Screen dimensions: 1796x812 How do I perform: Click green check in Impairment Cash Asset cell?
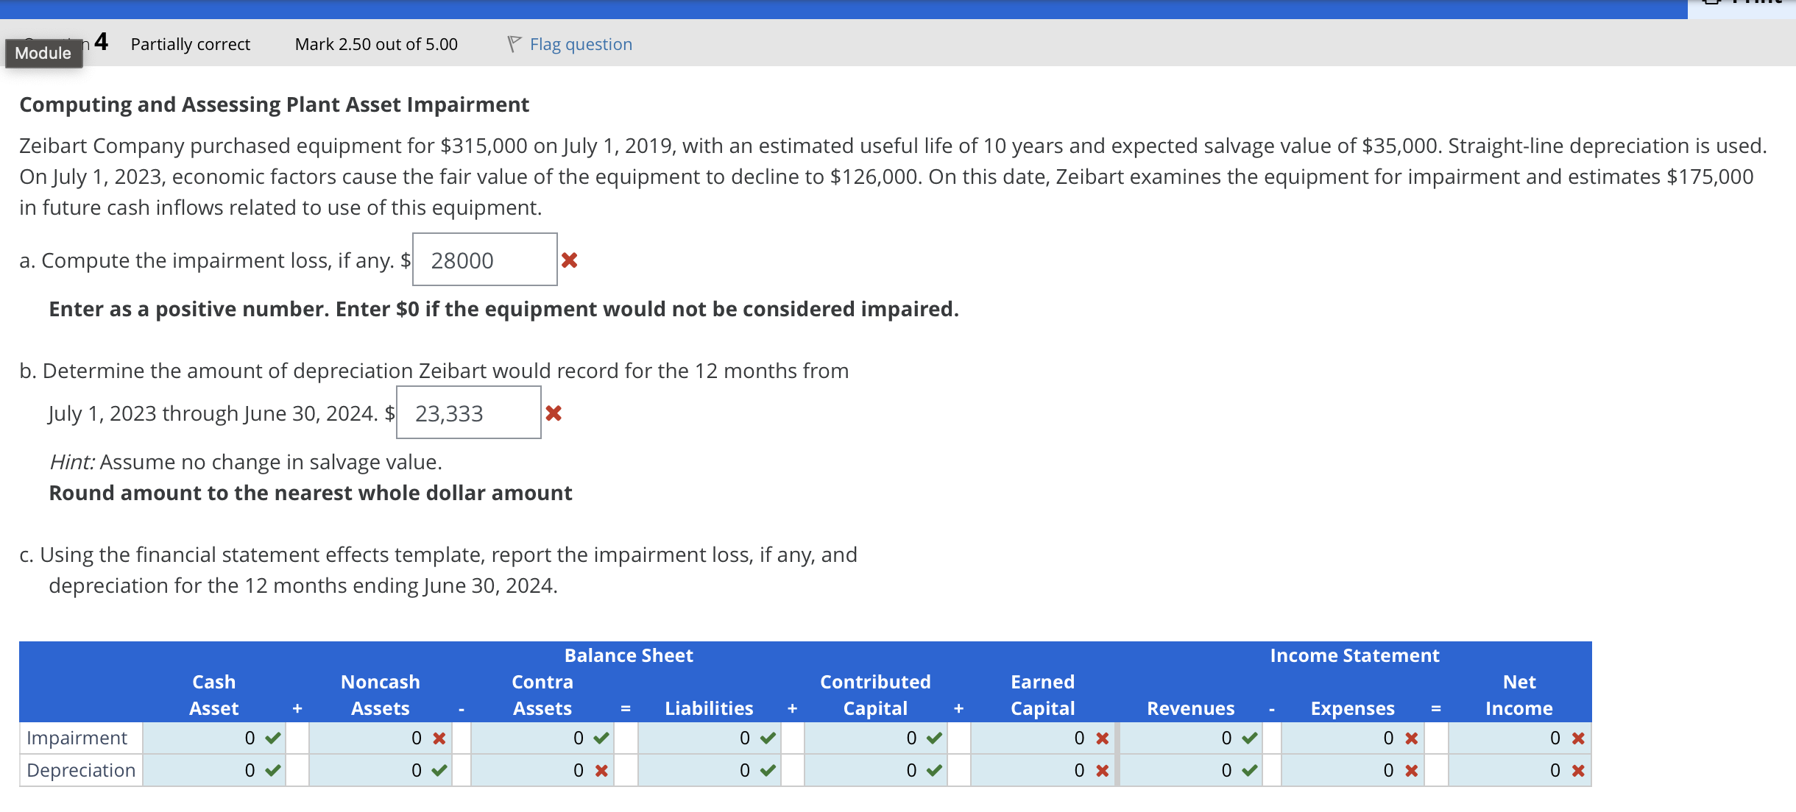click(x=273, y=738)
